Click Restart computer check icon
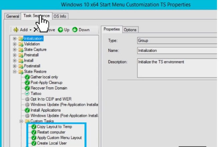 point(34,132)
